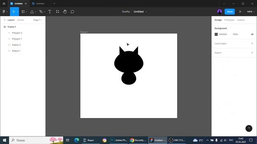Edit the background opacity 100%
The height and width of the screenshot is (144, 257).
tap(235, 34)
